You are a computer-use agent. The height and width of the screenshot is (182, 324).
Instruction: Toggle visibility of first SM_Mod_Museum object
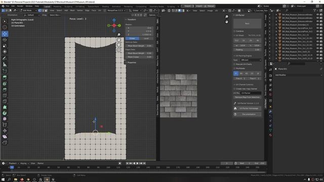click(317, 15)
